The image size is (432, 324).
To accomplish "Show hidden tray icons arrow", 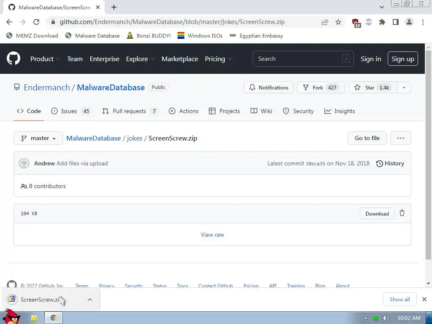I will tap(365, 318).
